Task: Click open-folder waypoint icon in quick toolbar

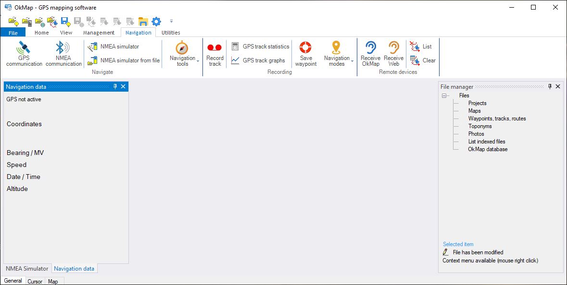Action: [x=14, y=22]
